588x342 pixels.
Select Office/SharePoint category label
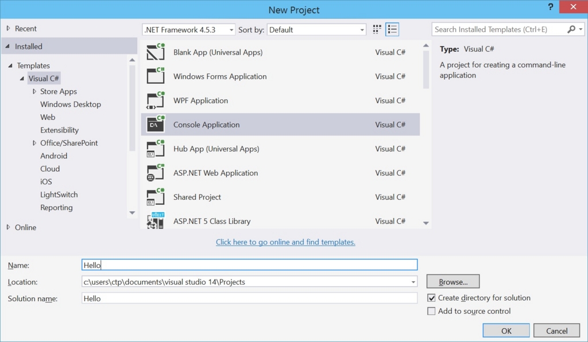69,143
